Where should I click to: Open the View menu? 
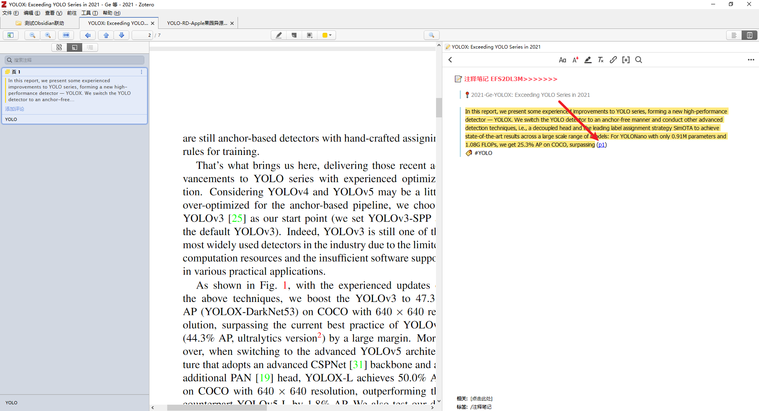[x=54, y=13]
